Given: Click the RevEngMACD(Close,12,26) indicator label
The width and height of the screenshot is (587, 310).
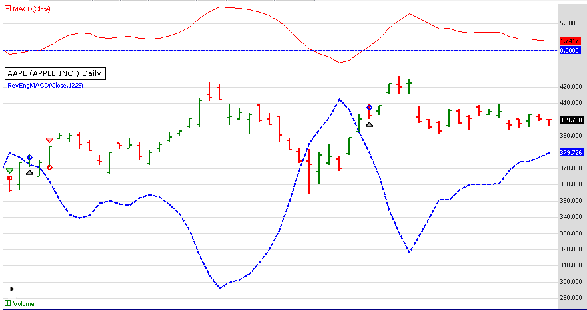Looking at the screenshot, I should click(x=45, y=85).
